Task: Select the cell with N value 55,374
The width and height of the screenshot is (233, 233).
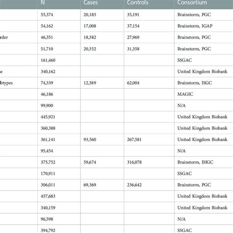Action: 59,15
